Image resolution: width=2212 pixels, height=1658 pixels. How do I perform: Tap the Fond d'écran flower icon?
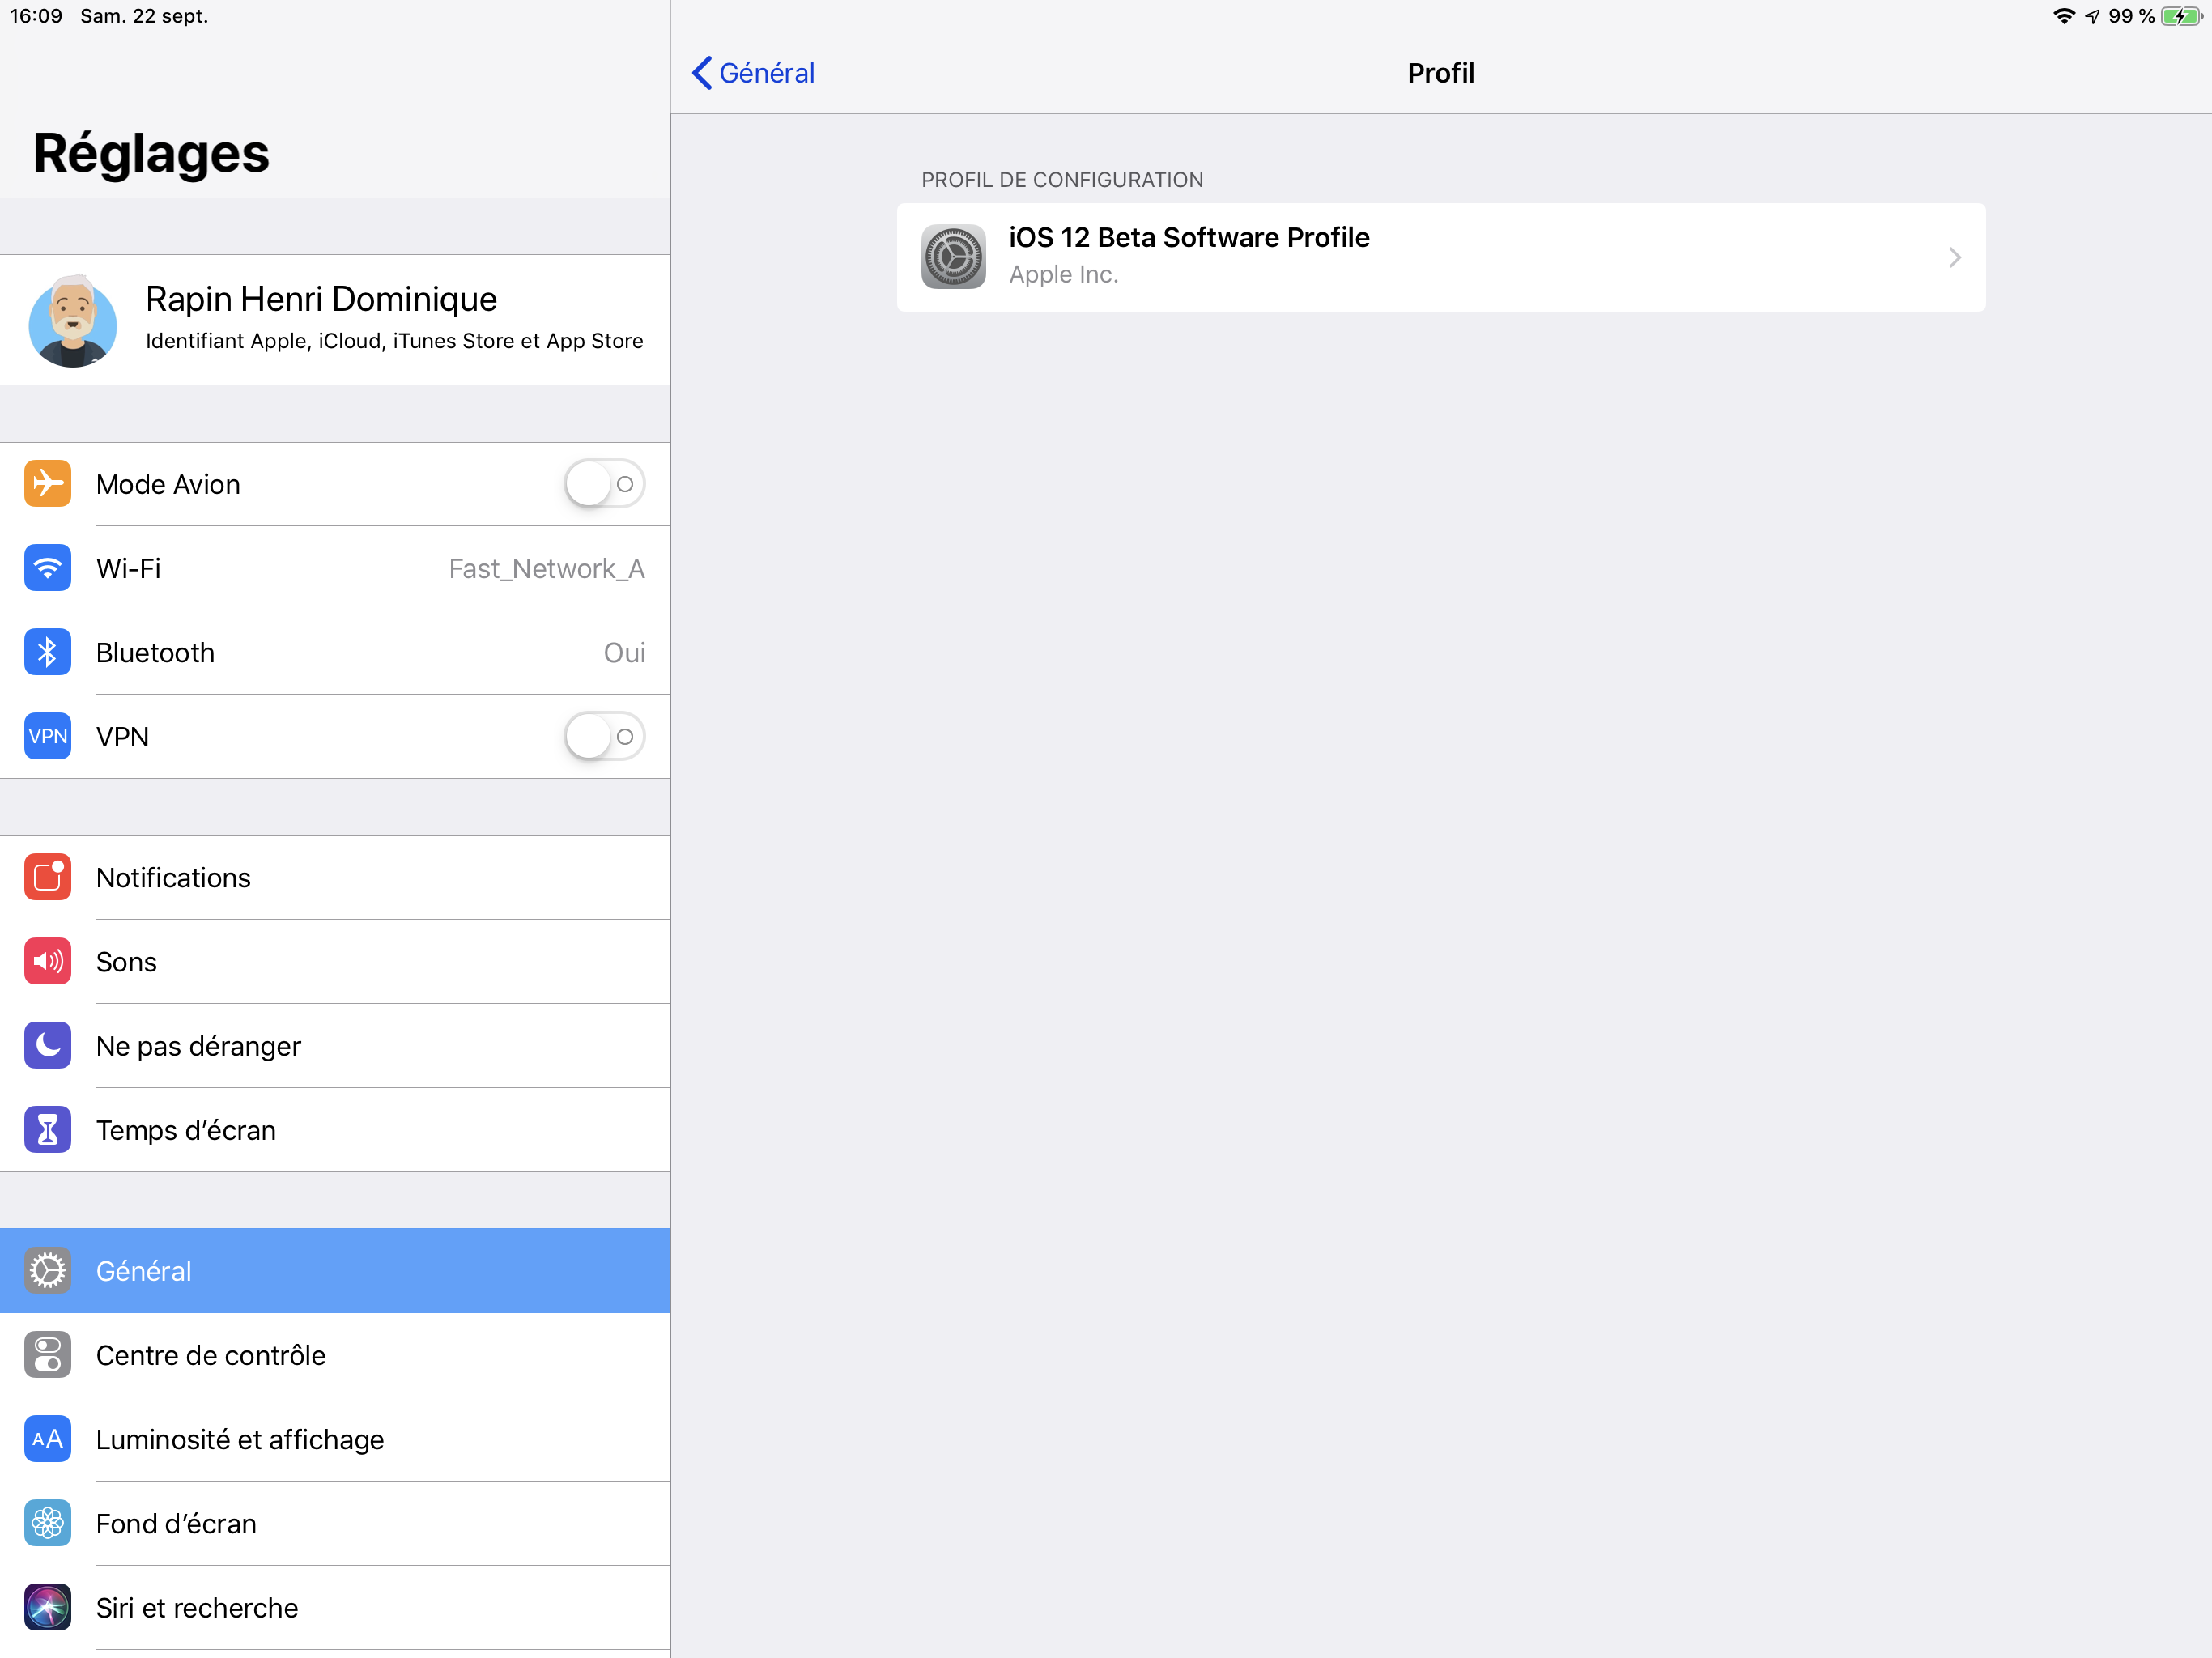click(47, 1523)
